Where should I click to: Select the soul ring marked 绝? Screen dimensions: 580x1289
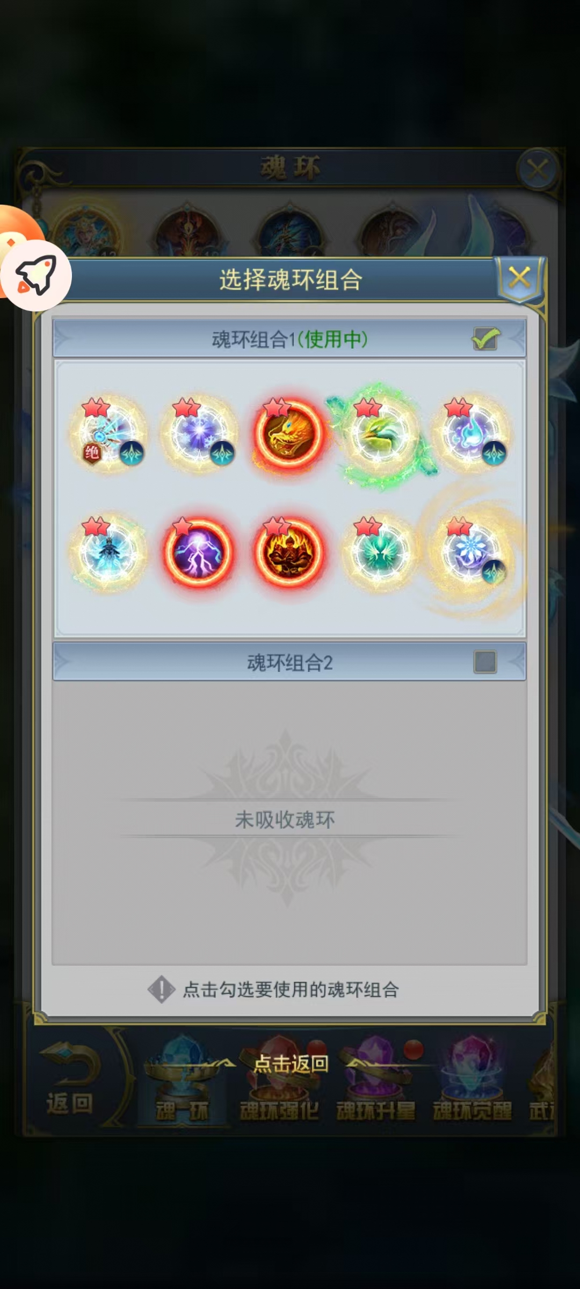(108, 434)
